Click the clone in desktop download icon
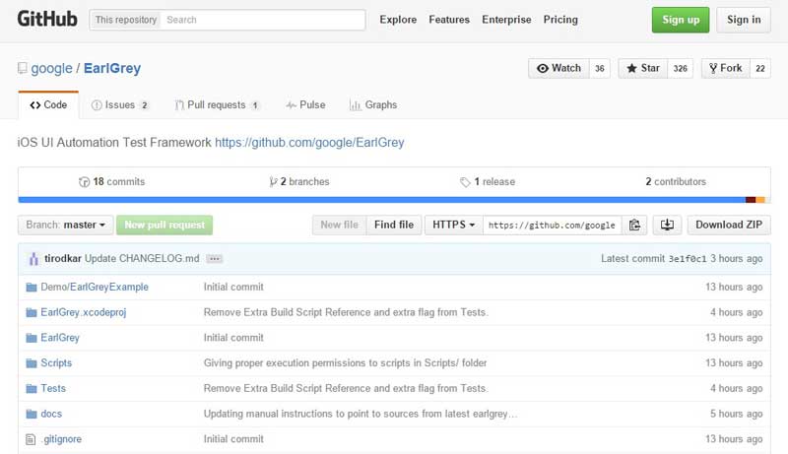This screenshot has width=788, height=454. pos(668,225)
